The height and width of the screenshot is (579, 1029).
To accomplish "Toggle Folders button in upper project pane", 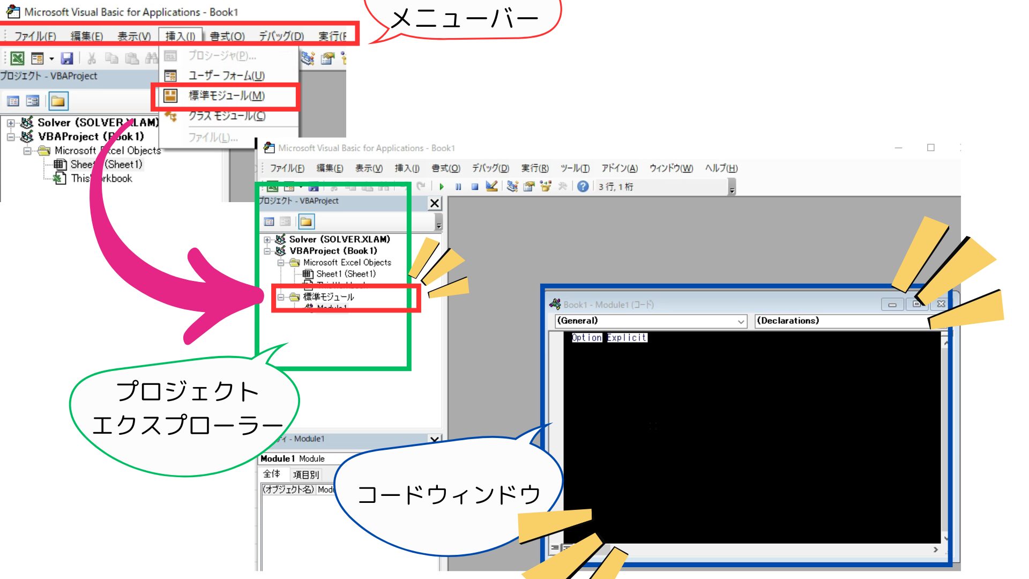I will pos(58,101).
